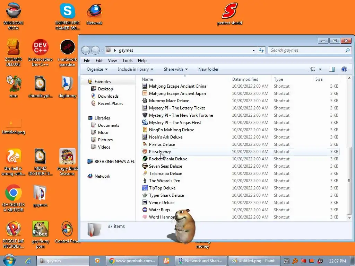Select Documents under Libraries
The image size is (355, 266).
coord(109,125)
